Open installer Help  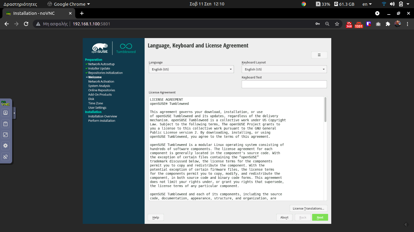tap(156, 217)
